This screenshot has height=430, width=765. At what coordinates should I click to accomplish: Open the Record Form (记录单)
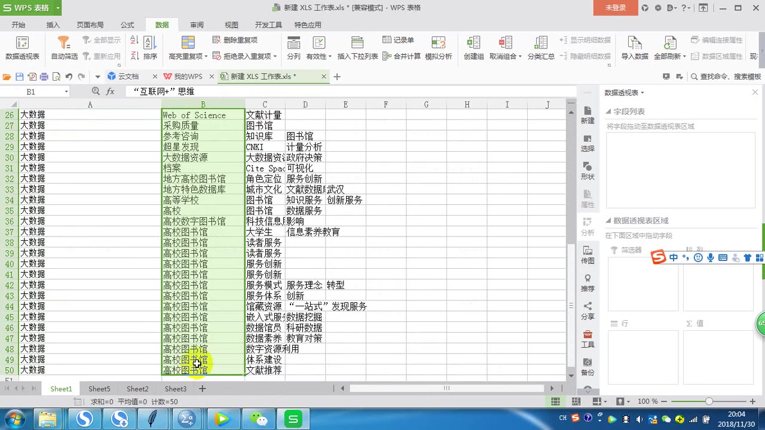coord(398,40)
